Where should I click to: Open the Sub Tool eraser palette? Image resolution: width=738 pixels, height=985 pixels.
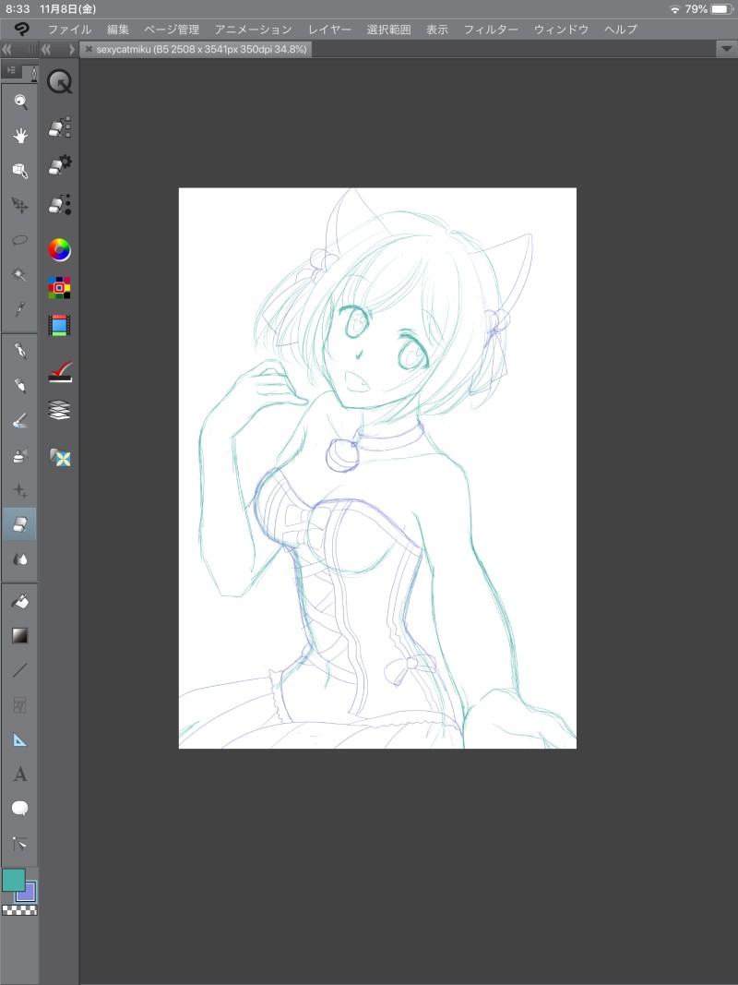coord(60,126)
